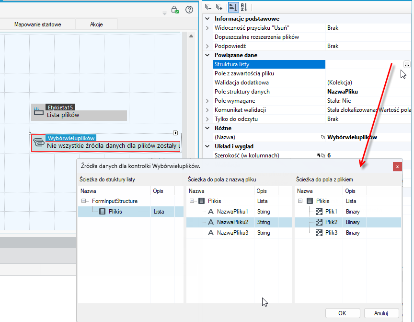
Task: Collapse the Powiązane dane section
Action: 207,55
